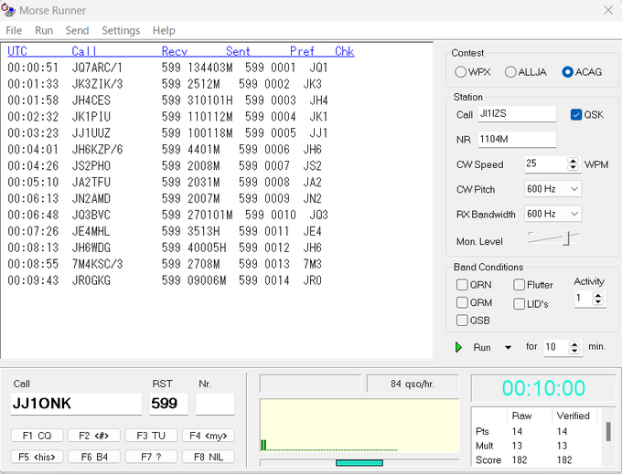Click the Call entry field with JJ1ONK

pos(76,404)
